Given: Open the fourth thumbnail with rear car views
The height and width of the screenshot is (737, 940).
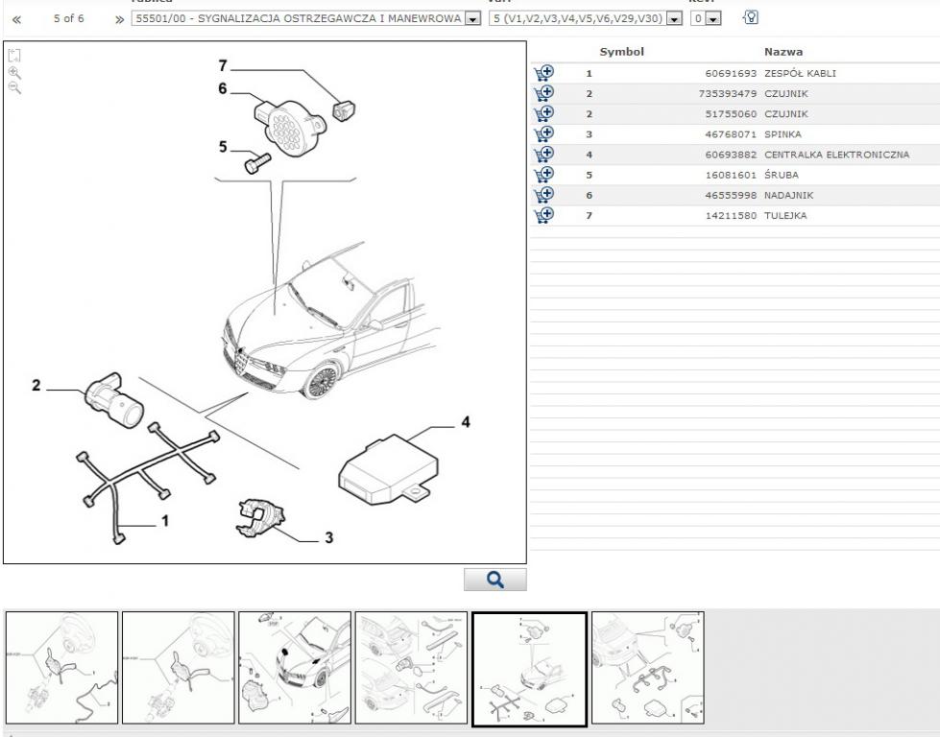Looking at the screenshot, I should pyautogui.click(x=411, y=668).
